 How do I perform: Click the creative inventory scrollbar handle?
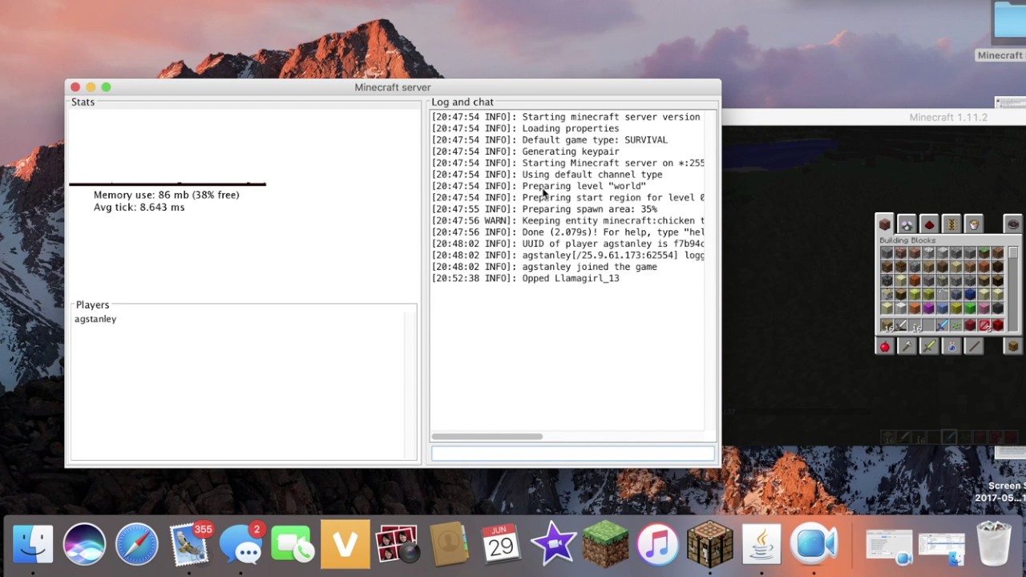(1013, 252)
